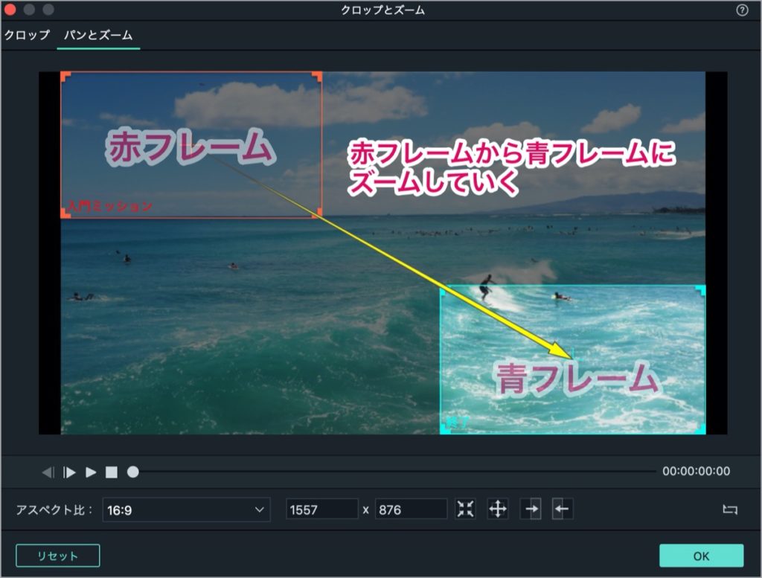Play the preview

point(91,472)
